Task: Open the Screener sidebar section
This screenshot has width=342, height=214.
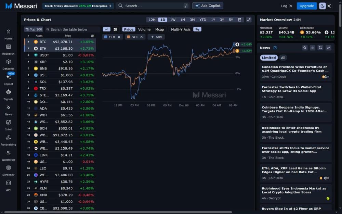Action: 8,171
